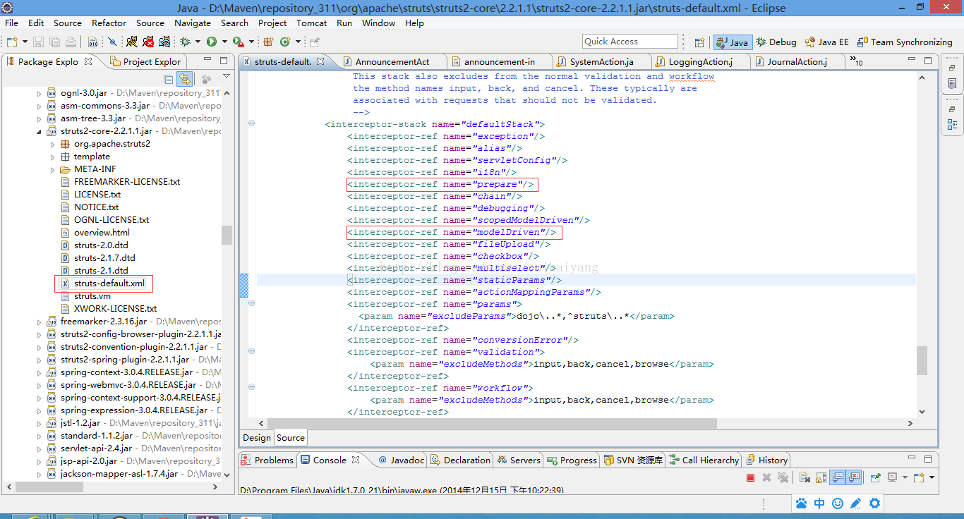Viewport: 964px width, 519px height.
Task: Open Package Explorer View Menu triangle
Action: click(x=226, y=76)
